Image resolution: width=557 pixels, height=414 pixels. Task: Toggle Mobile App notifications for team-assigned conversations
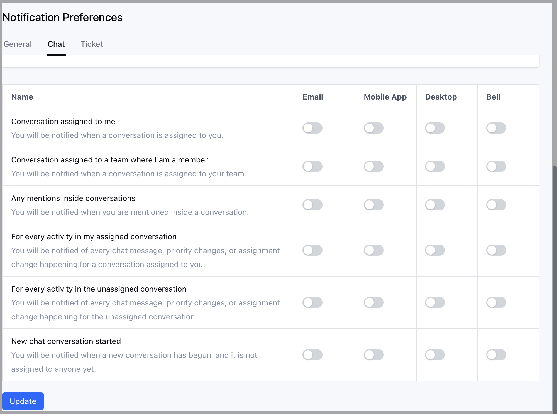tap(373, 166)
